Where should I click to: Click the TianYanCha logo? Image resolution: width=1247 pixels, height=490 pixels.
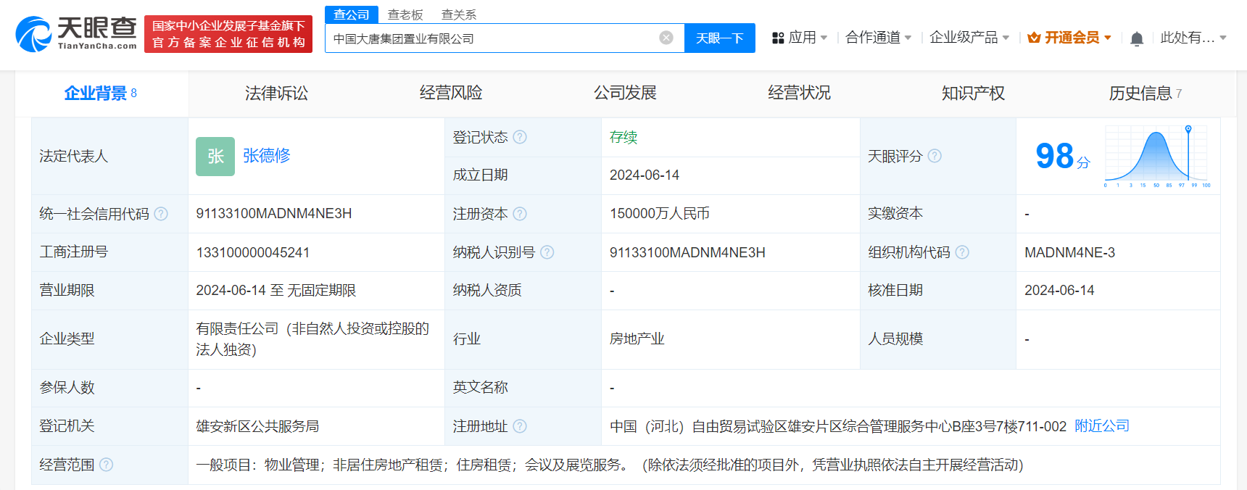[x=76, y=34]
